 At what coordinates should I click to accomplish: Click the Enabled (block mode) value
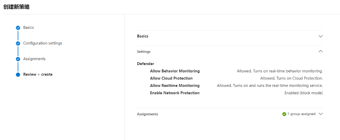coord(304,93)
